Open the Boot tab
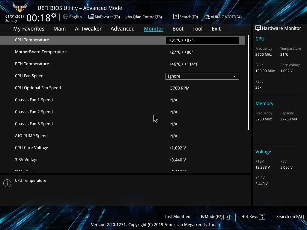 (x=178, y=29)
